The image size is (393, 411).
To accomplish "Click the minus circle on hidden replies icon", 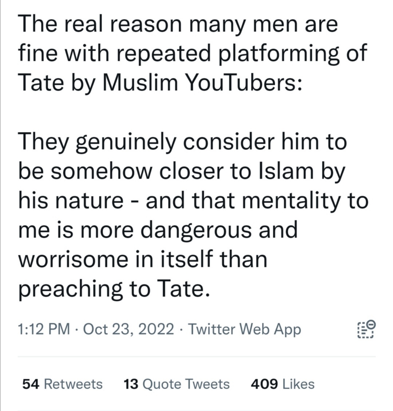I will tap(371, 324).
